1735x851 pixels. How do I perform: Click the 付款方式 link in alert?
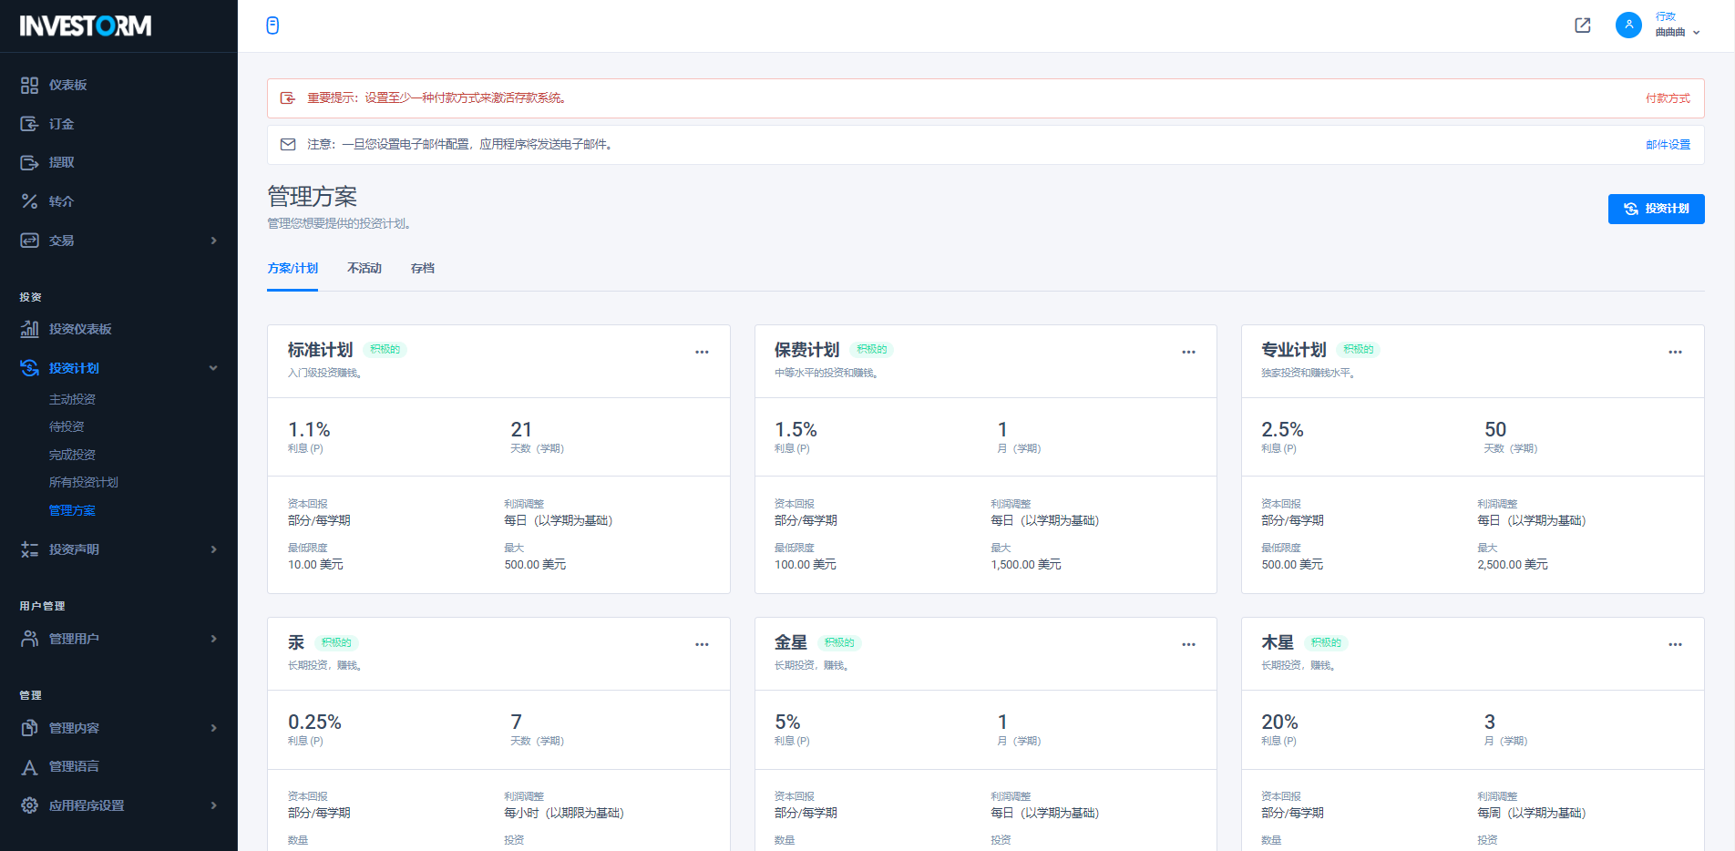tap(1667, 98)
